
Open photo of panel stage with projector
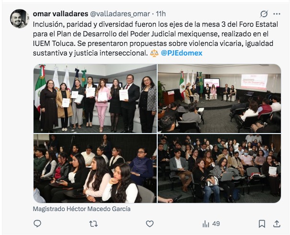point(220,99)
